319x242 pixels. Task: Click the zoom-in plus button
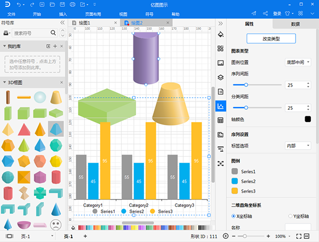268,236
